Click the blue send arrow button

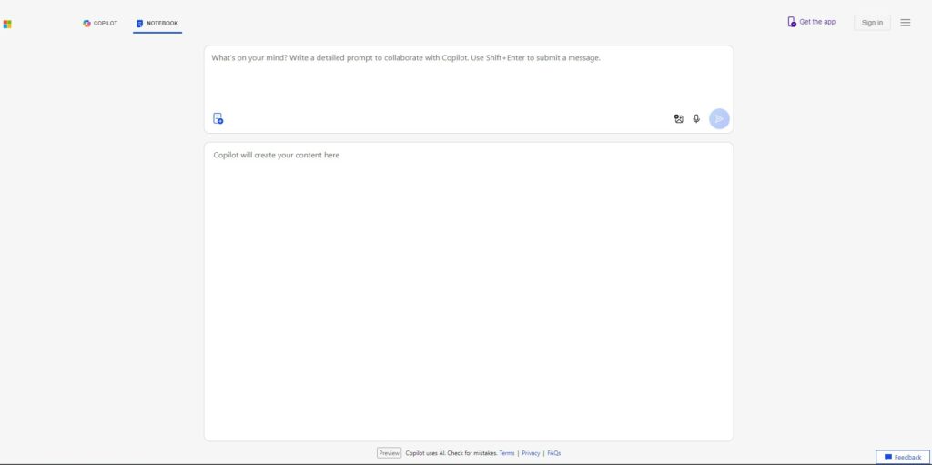(719, 118)
